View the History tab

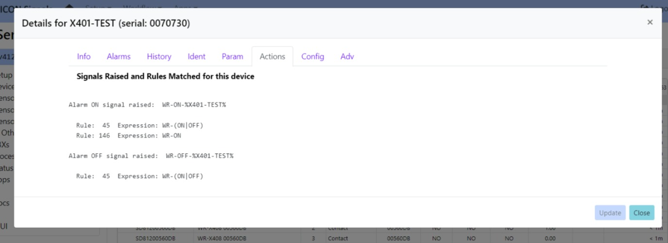[x=159, y=56]
